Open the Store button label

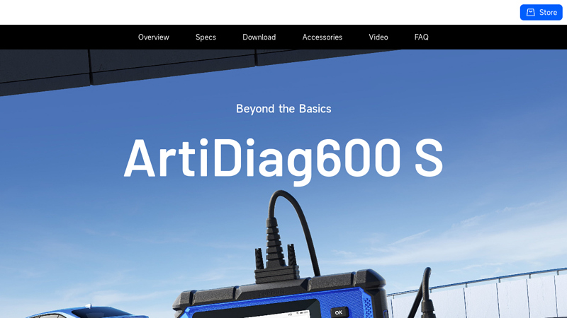point(548,12)
